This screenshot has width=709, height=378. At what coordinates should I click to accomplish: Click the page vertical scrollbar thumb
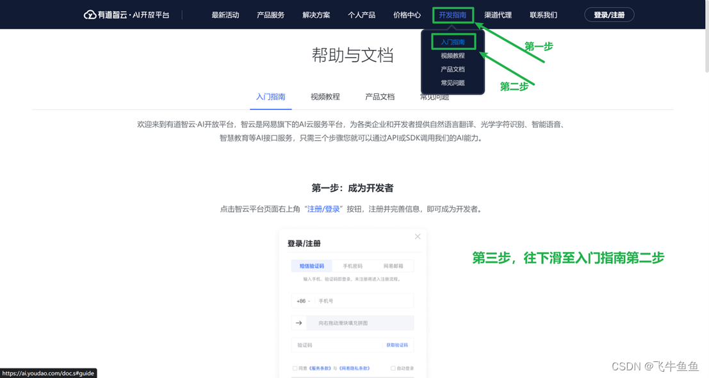[x=706, y=36]
